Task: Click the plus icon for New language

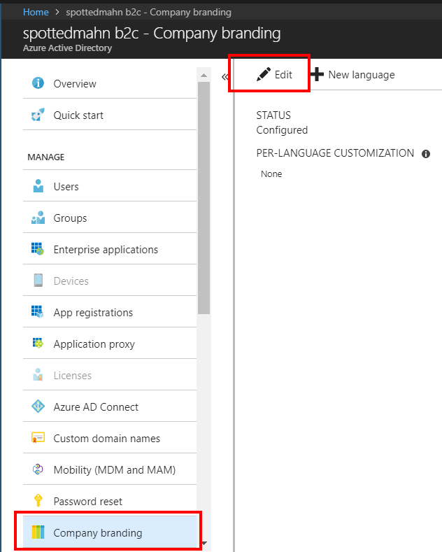Action: pos(317,74)
